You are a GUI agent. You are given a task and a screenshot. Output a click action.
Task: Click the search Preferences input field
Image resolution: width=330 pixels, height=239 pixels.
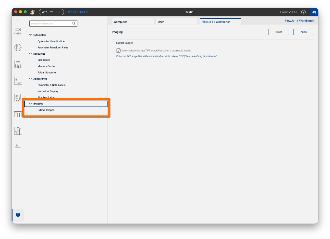(51, 24)
